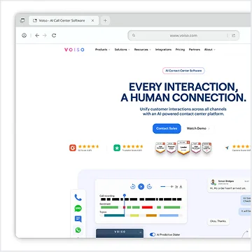Open the Integrations page

point(163,50)
